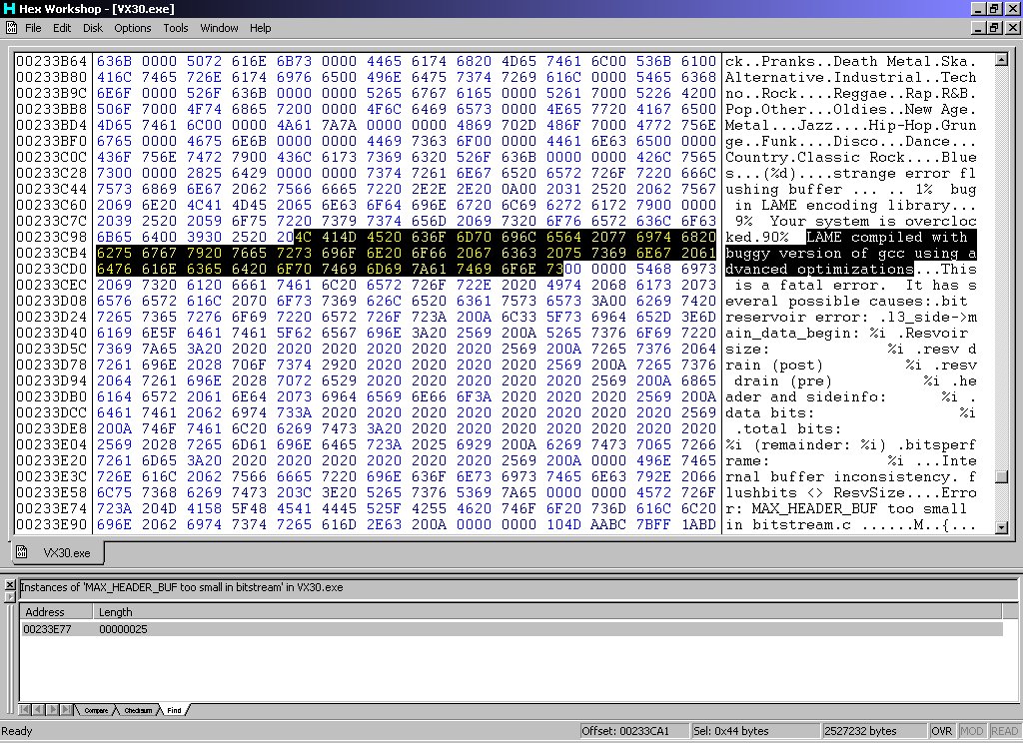Click the offset label 00233B64 in the hex view
This screenshot has height=743, width=1023.
click(52, 61)
